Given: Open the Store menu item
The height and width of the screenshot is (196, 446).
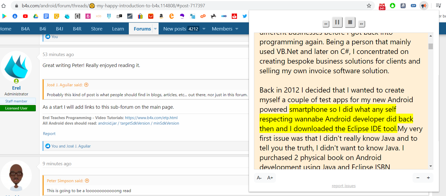Looking at the screenshot, I should (x=97, y=29).
